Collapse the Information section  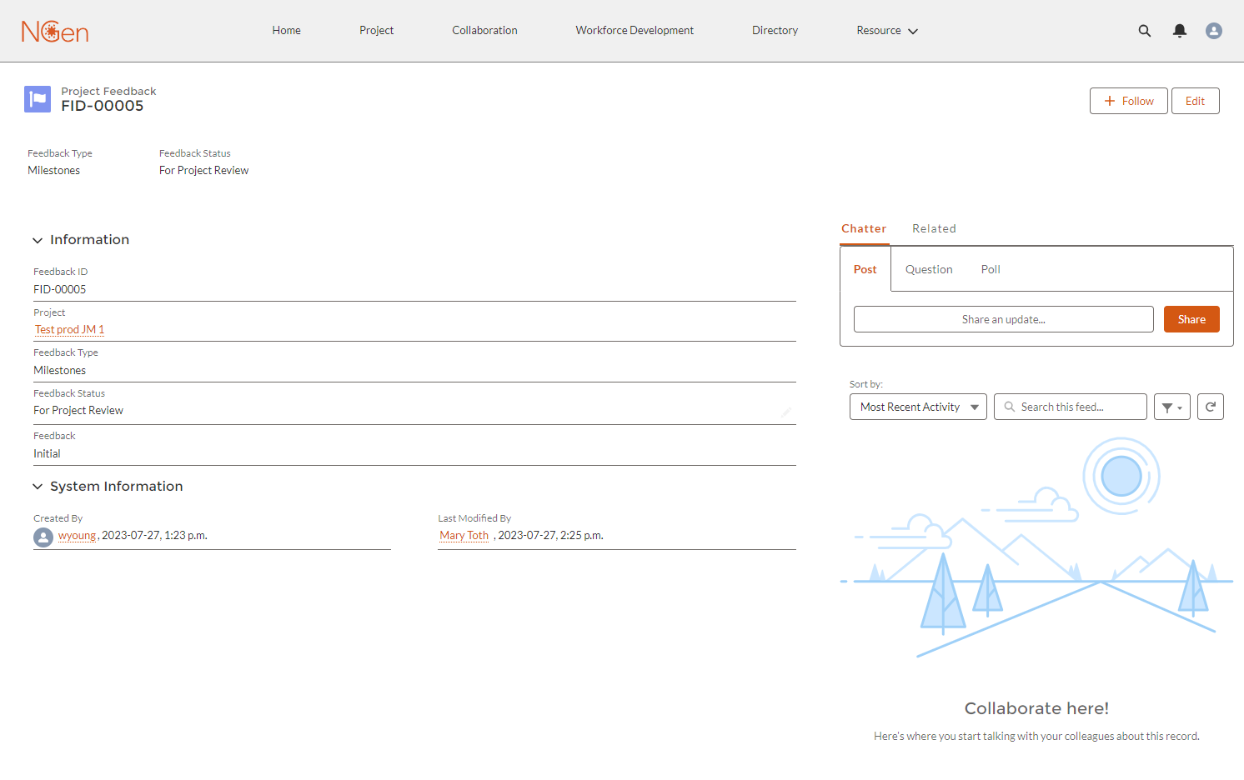(38, 240)
